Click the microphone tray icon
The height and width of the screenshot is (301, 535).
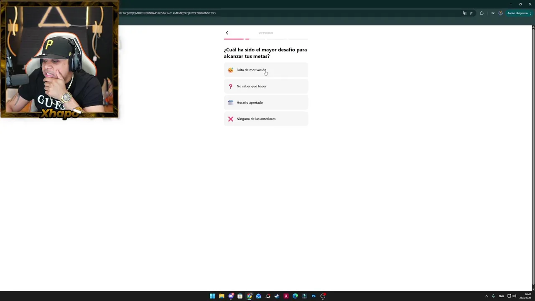pos(493,296)
